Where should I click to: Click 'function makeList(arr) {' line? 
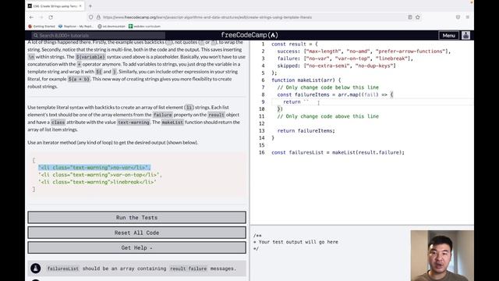click(x=306, y=80)
